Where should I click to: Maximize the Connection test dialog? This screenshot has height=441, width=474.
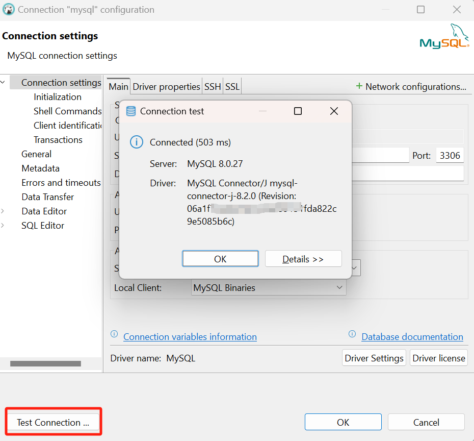tap(298, 111)
